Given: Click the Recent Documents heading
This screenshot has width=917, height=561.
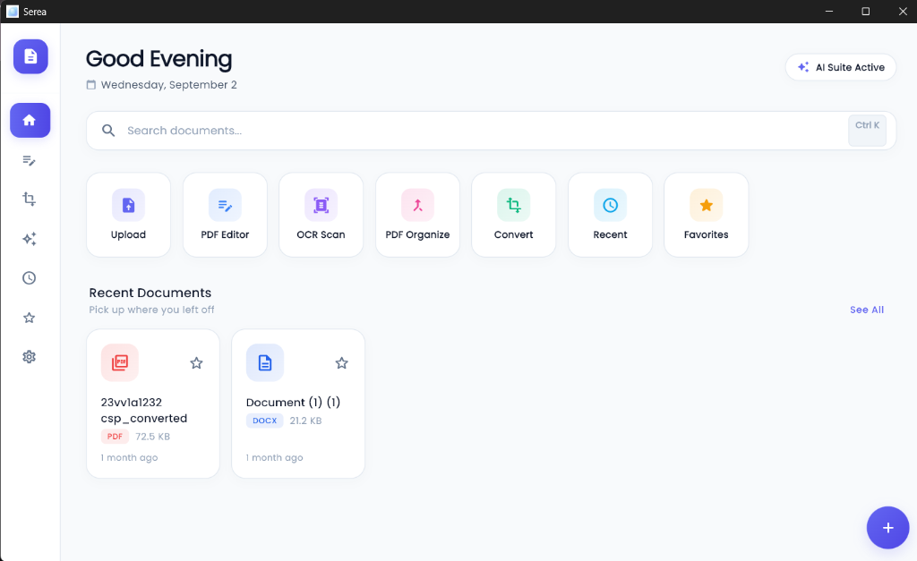Looking at the screenshot, I should coord(150,293).
